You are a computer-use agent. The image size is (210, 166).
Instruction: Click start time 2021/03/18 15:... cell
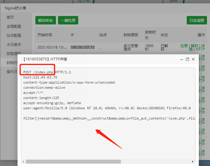click(52, 47)
